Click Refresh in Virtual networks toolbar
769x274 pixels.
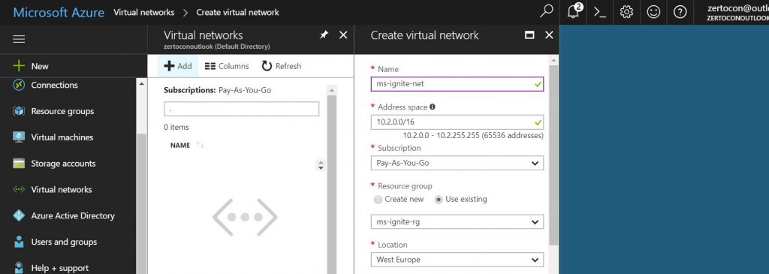(282, 66)
